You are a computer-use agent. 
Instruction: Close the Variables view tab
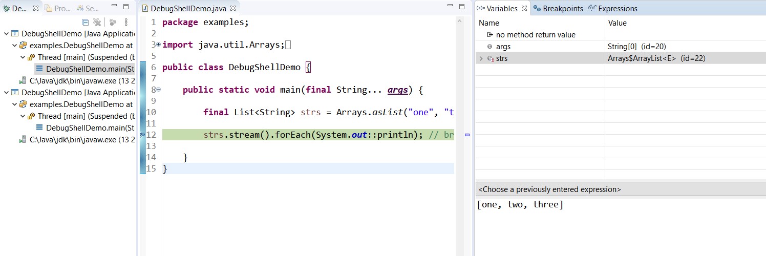click(x=523, y=9)
